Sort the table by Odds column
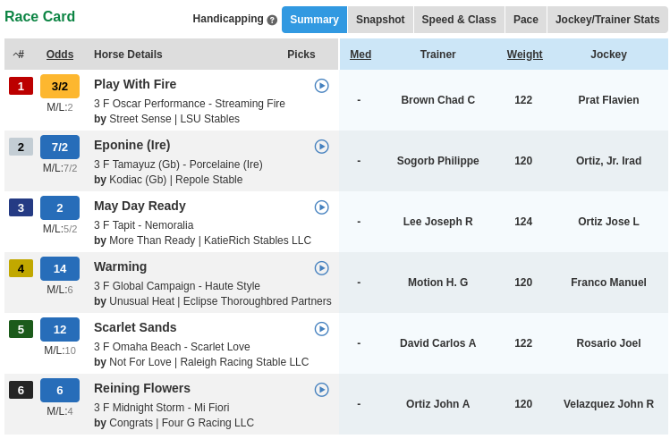The width and height of the screenshot is (670, 439). point(60,55)
